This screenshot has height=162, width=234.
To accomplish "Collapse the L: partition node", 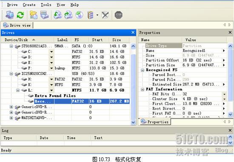I will [x=18, y=90].
